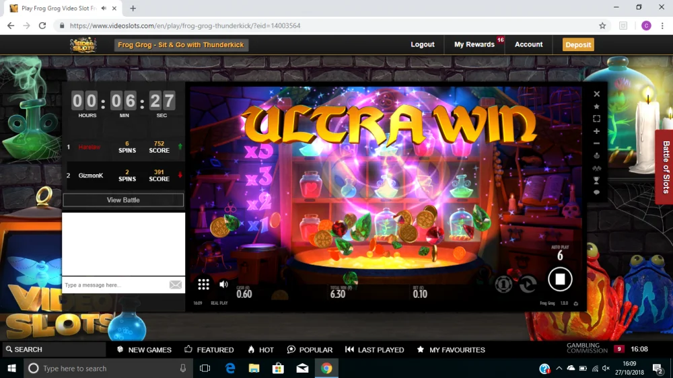673x378 pixels.
Task: Click the Videoslots logo
Action: (83, 44)
